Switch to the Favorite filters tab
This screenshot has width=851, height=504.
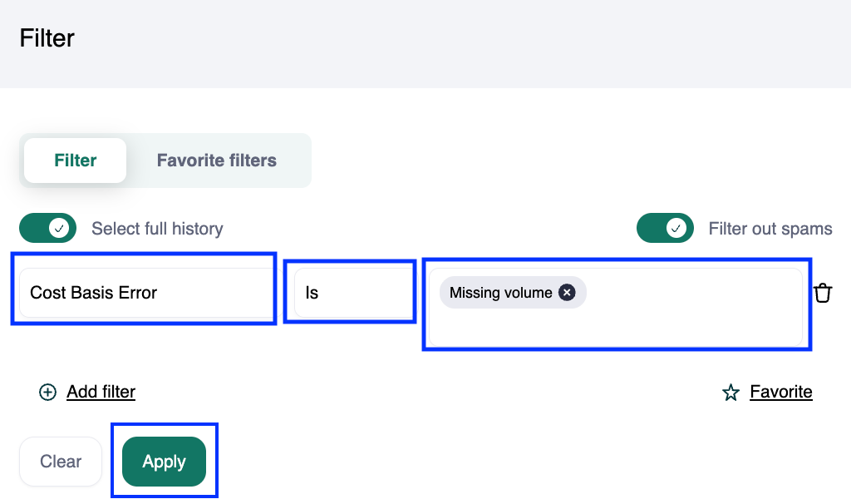tap(216, 161)
